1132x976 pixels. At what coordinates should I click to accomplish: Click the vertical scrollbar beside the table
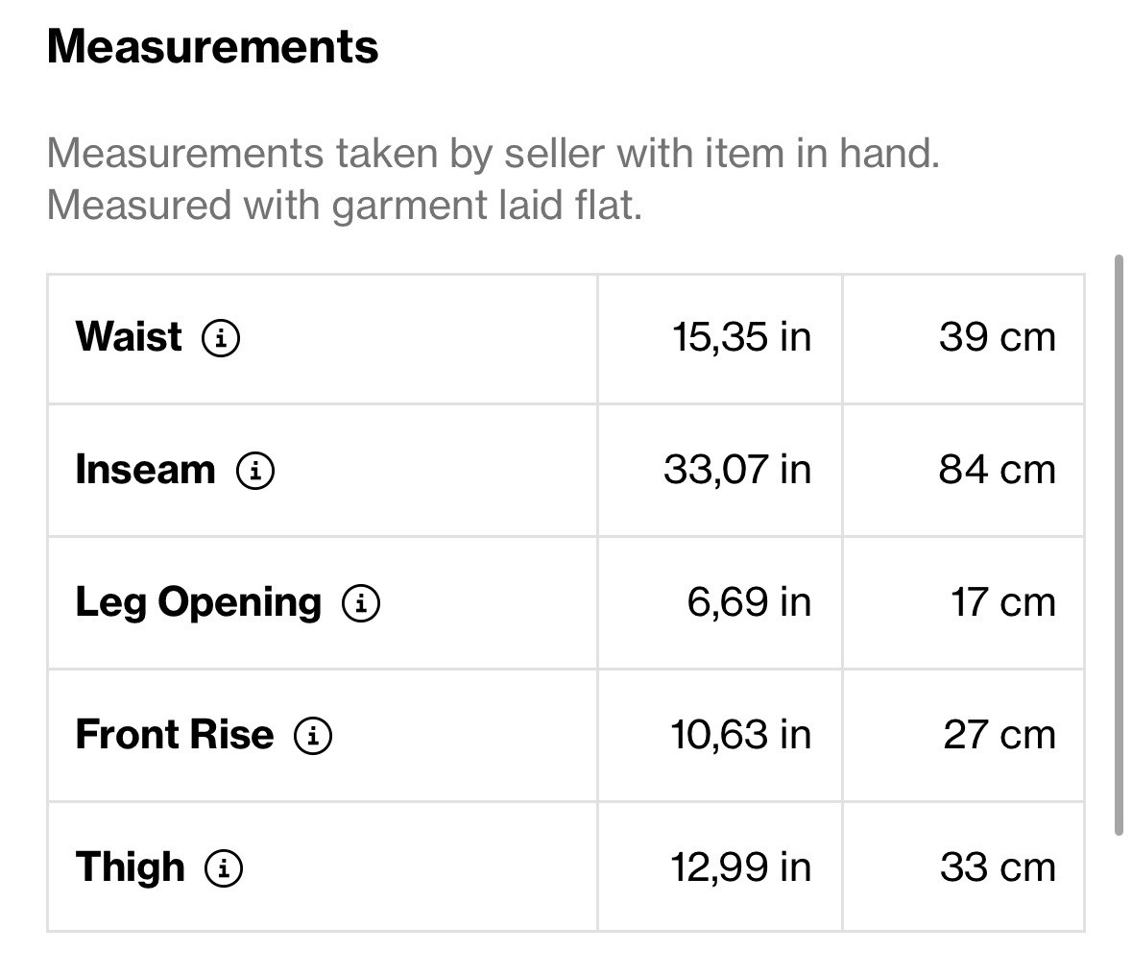1119,545
